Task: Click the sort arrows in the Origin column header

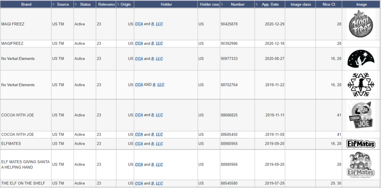Action: [119, 5]
